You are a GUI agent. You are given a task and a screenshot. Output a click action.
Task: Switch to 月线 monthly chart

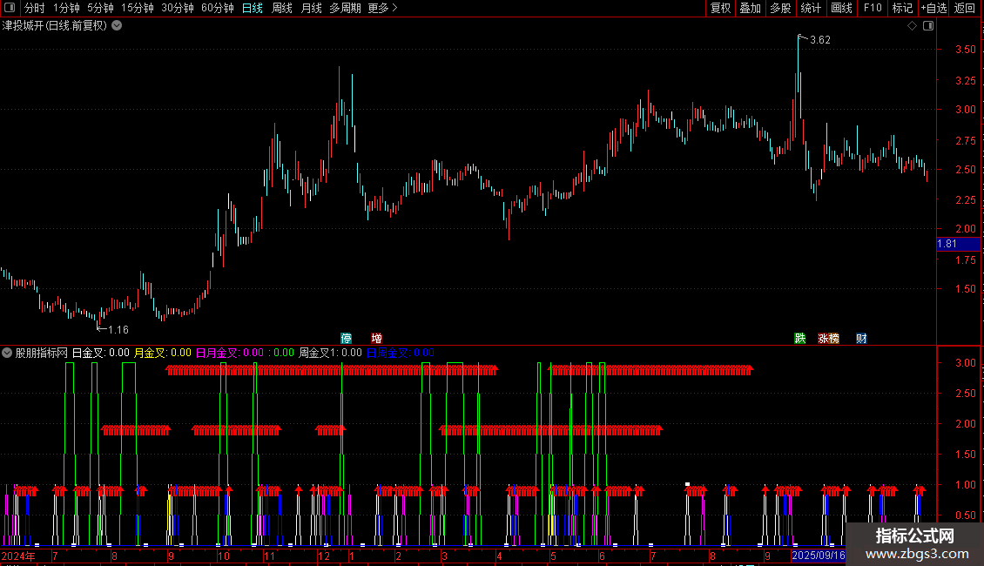coord(311,8)
